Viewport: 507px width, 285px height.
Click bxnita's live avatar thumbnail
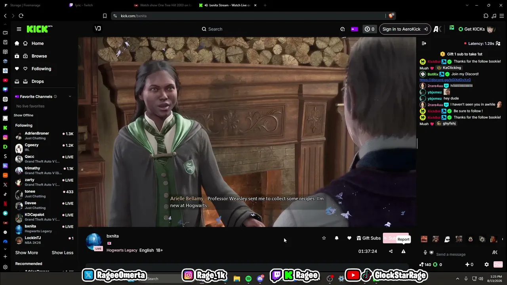pyautogui.click(x=94, y=242)
